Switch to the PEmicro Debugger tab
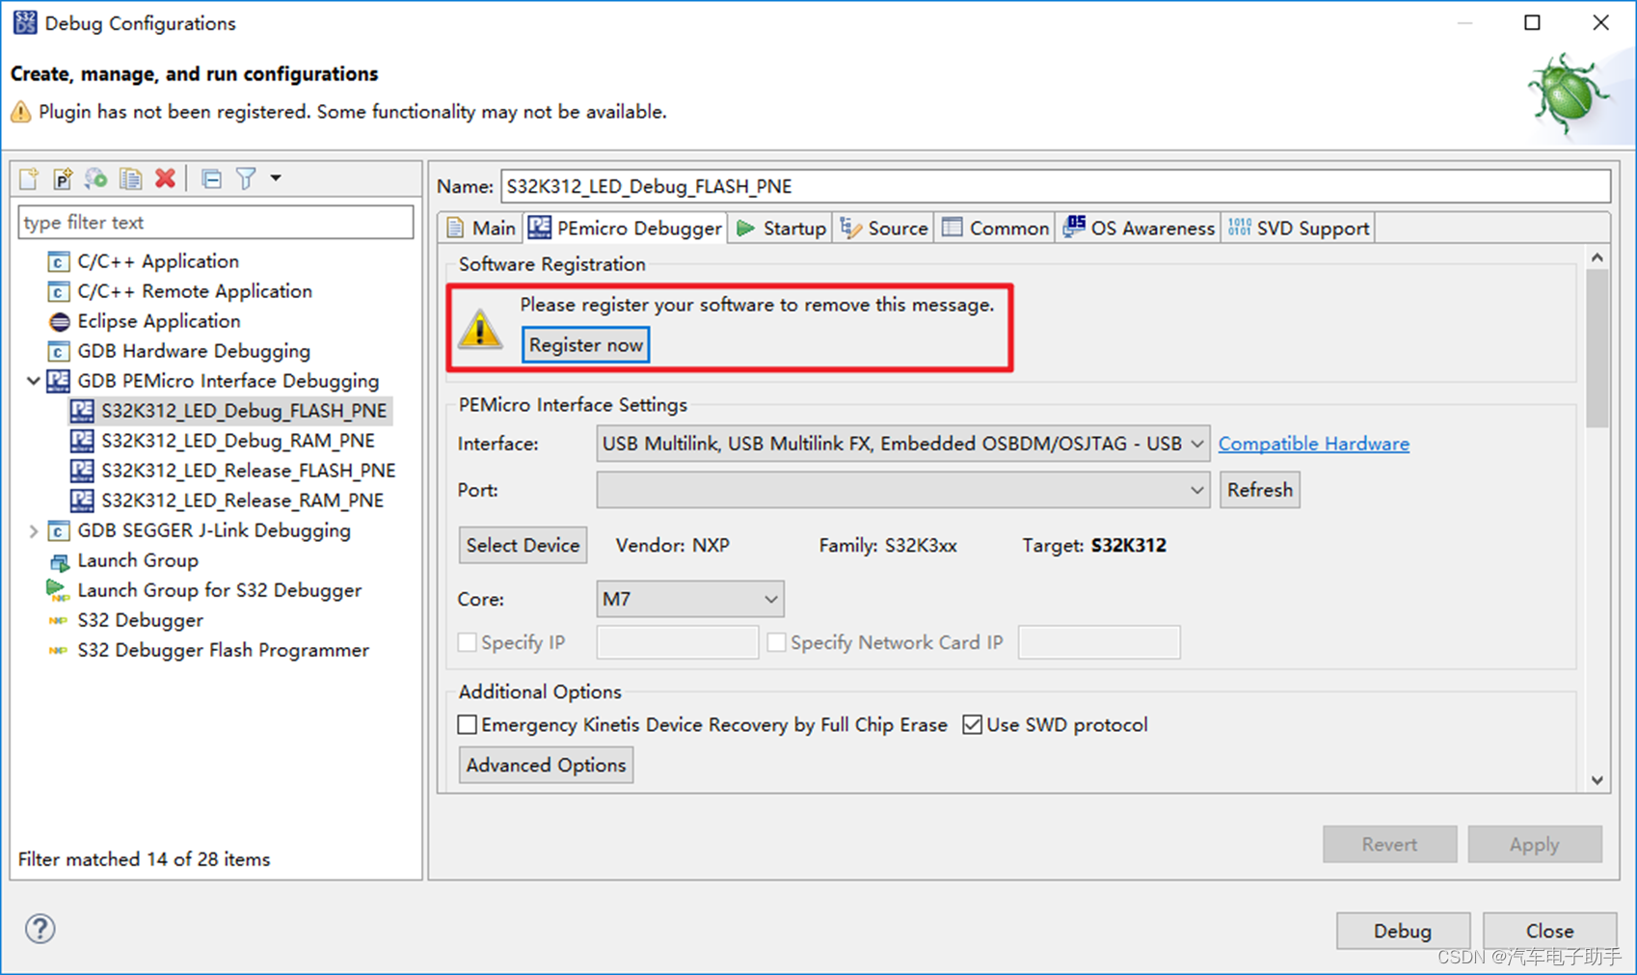The height and width of the screenshot is (975, 1637). coord(626,229)
